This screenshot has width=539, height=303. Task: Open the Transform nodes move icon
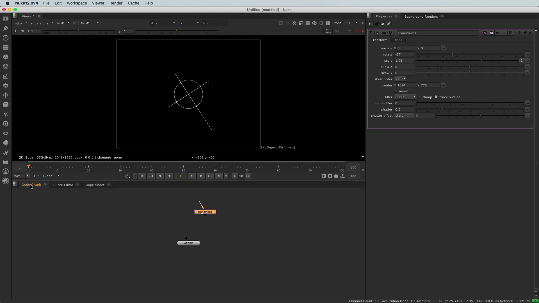pyautogui.click(x=5, y=95)
